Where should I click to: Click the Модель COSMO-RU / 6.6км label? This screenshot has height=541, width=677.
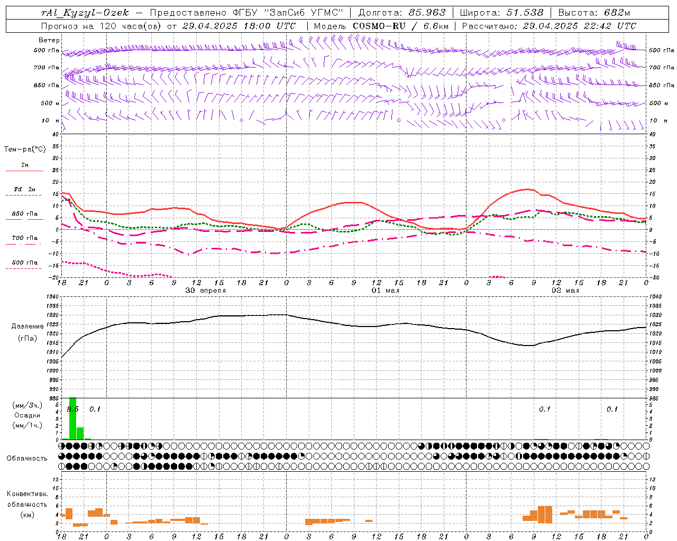[x=381, y=25]
